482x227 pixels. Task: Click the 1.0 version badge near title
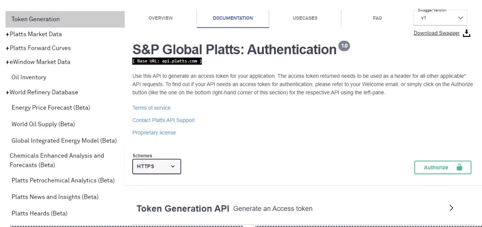(x=344, y=46)
